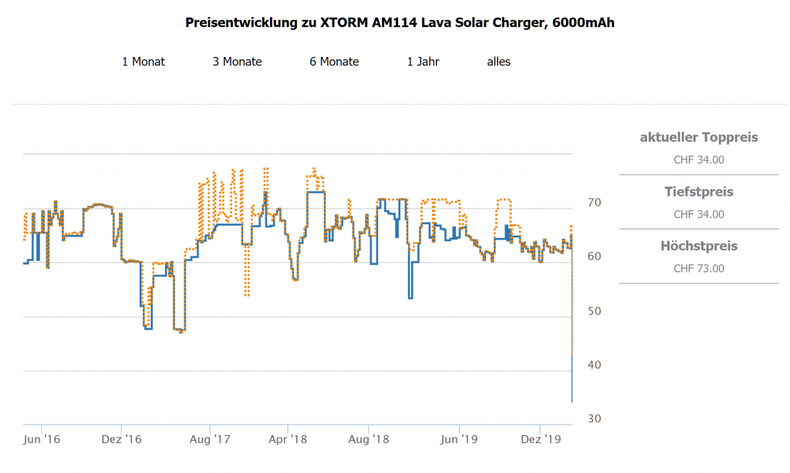The image size is (790, 473).
Task: Click the Tiefstpreis heading
Action: pos(699,192)
